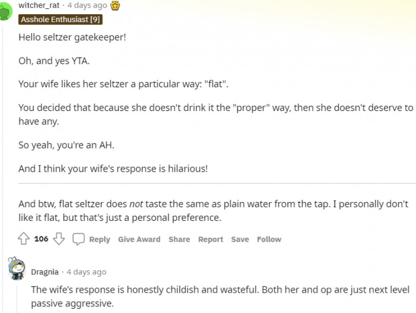Viewport: 416px width, 313px height.
Task: Open the Dragnia username profile link
Action: coord(45,272)
